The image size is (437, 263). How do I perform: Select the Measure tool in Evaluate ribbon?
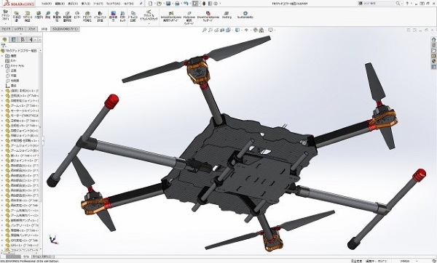click(47, 15)
